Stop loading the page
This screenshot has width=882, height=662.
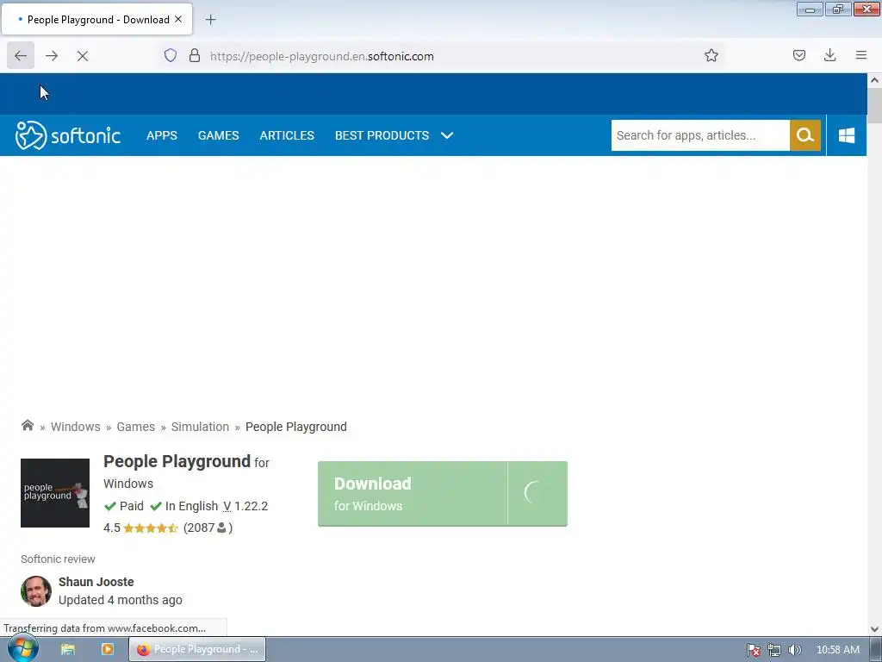83,56
